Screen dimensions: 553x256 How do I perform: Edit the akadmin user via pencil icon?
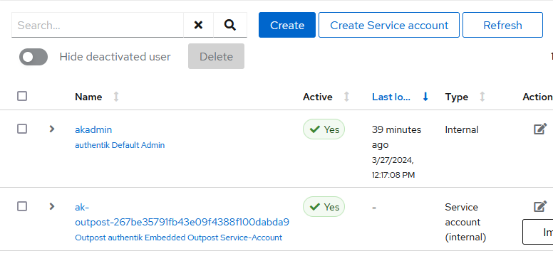click(540, 129)
